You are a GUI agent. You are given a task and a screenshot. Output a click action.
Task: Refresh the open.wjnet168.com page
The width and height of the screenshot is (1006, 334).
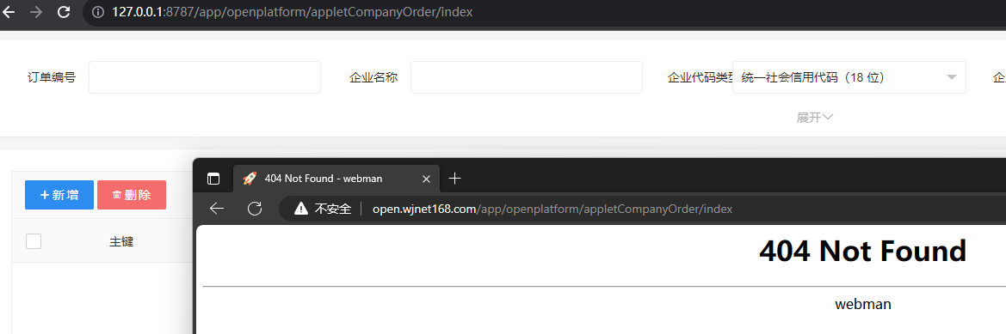point(255,209)
